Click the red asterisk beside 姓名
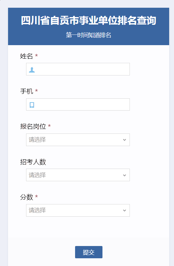 pos(36,55)
